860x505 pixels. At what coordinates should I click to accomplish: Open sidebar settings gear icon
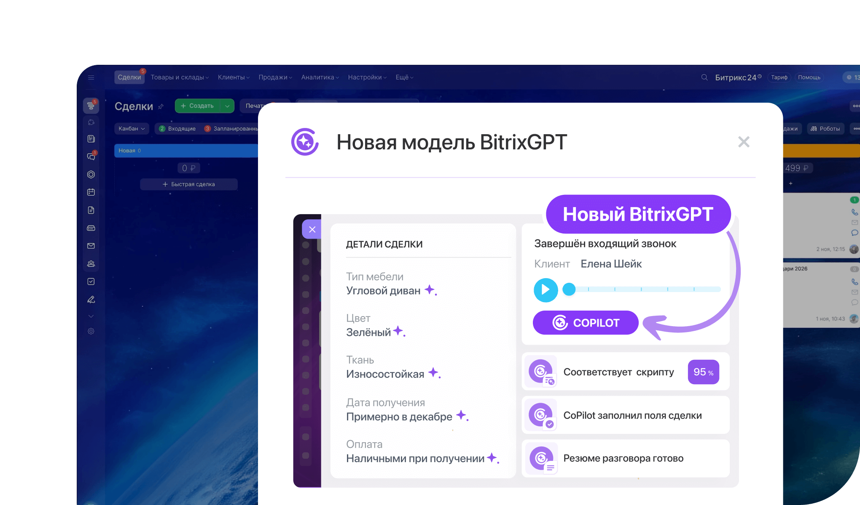pos(91,331)
